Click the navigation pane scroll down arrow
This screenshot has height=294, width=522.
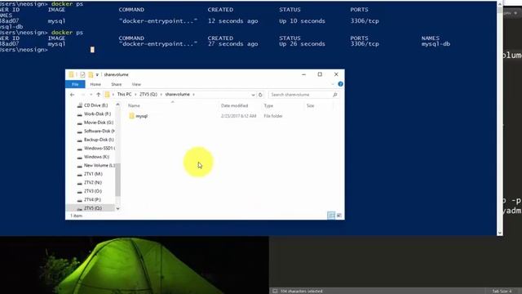(x=117, y=209)
